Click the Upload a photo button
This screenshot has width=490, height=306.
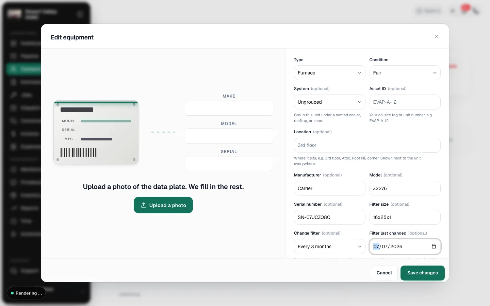(163, 205)
